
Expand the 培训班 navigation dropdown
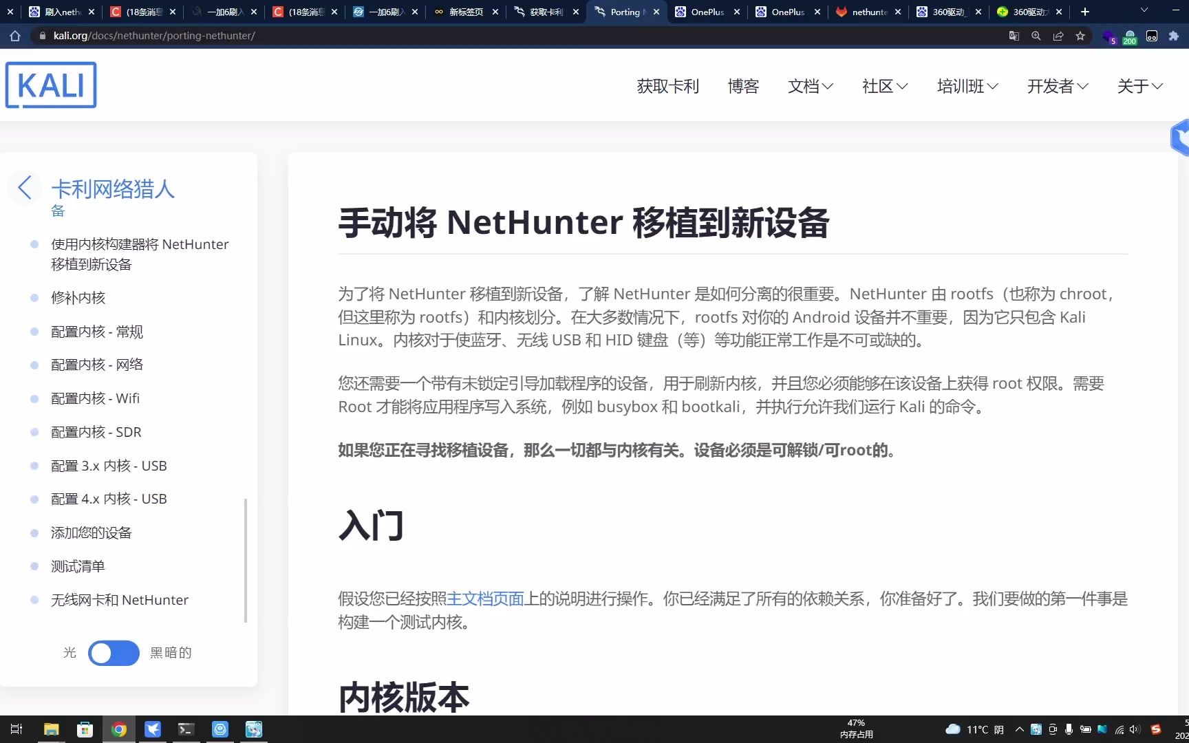point(967,86)
